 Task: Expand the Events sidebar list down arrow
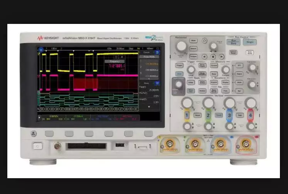point(149,79)
